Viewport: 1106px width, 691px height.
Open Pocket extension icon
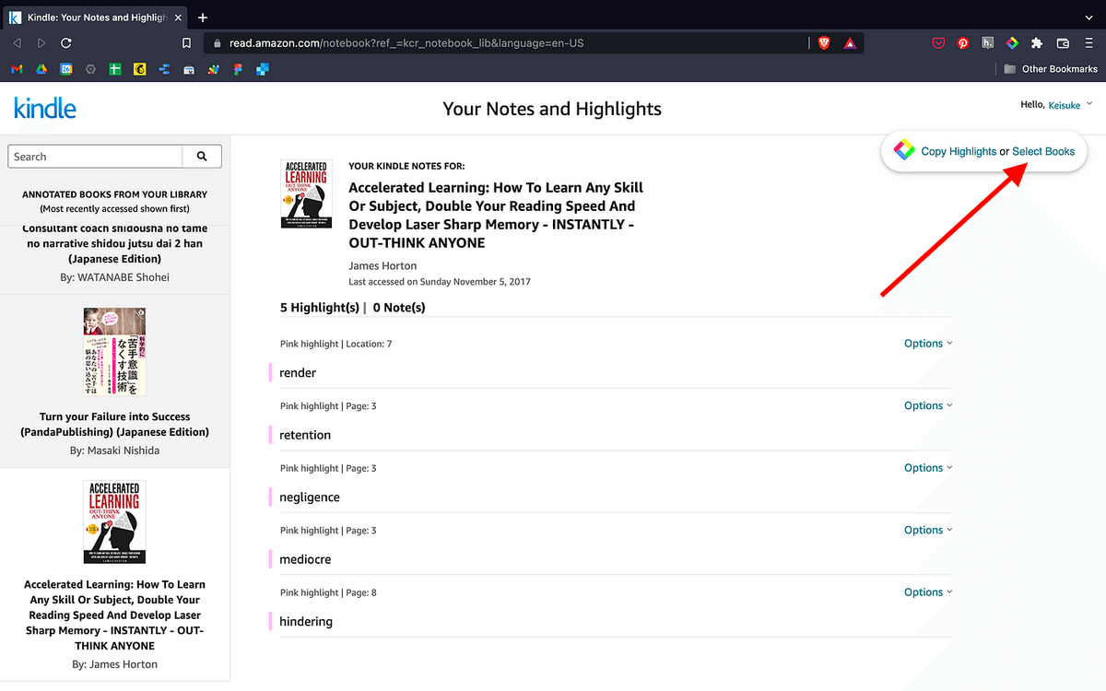938,43
